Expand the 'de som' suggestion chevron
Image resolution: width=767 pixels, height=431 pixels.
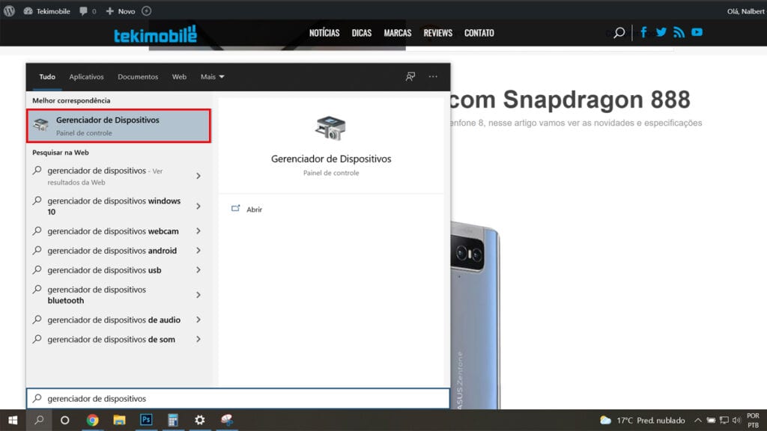pyautogui.click(x=198, y=339)
